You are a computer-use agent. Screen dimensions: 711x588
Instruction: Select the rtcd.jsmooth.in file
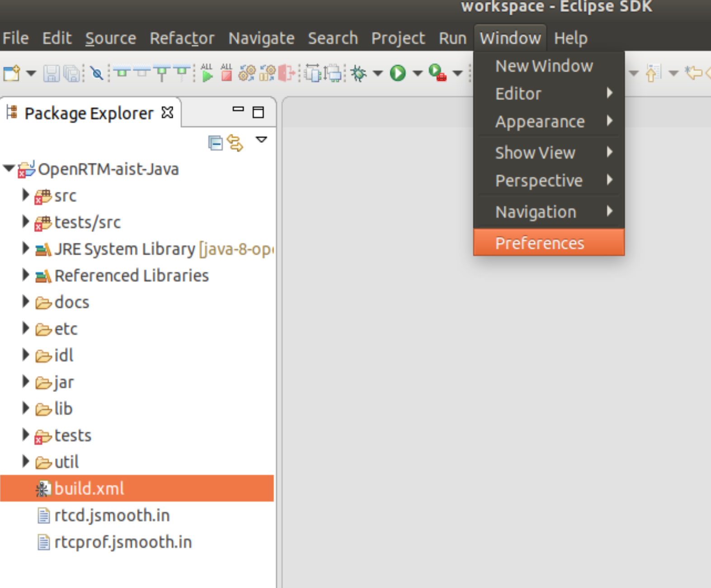click(x=112, y=515)
